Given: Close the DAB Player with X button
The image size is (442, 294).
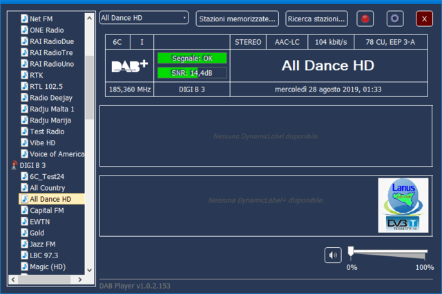Looking at the screenshot, I should [x=424, y=19].
